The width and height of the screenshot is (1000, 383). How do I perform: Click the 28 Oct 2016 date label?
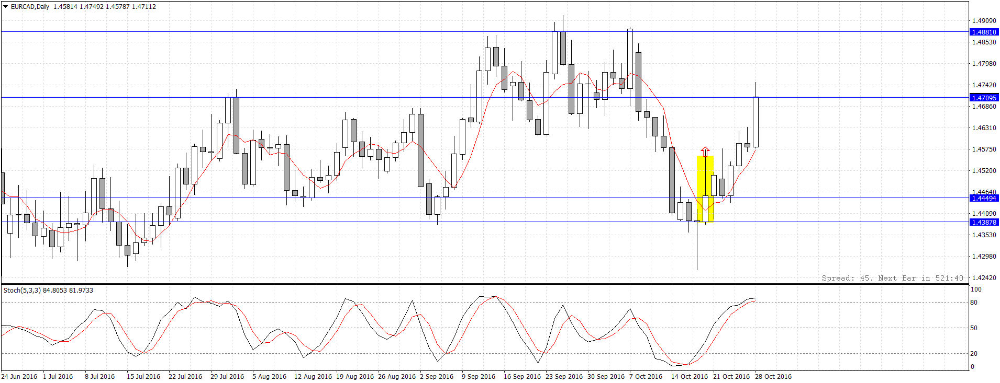click(x=773, y=377)
